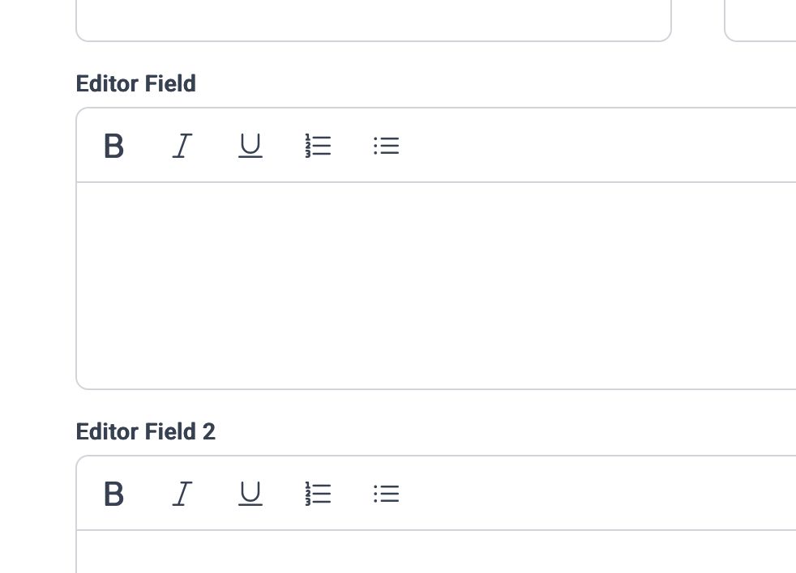
Task: Toggle bold in the Editor Field toolbar
Action: 113,146
